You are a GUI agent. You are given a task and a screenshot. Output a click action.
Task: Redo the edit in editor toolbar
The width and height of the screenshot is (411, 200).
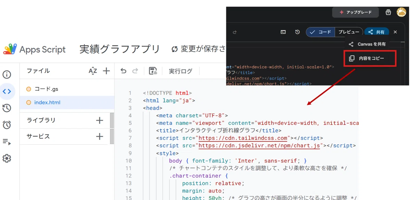(x=135, y=71)
